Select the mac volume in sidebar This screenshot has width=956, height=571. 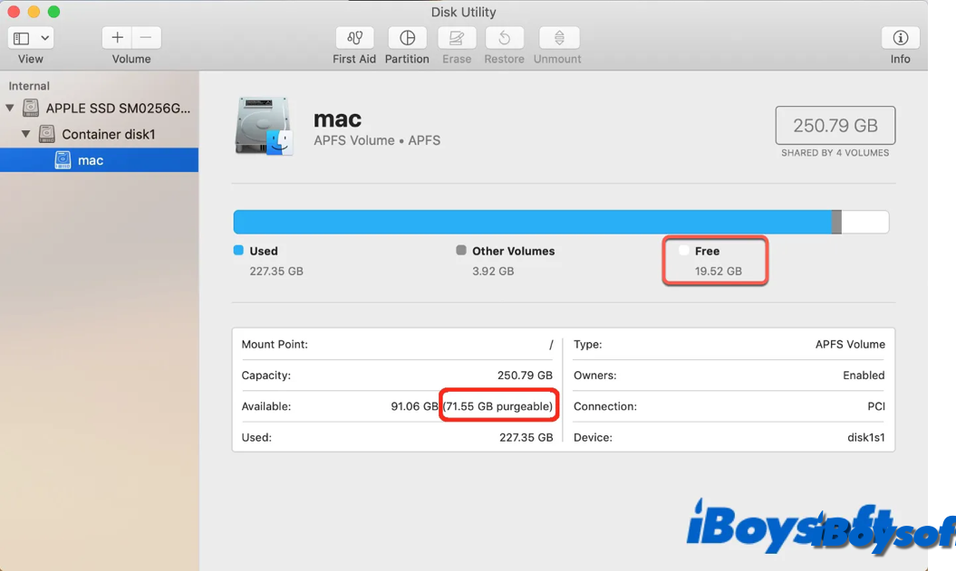(x=91, y=160)
